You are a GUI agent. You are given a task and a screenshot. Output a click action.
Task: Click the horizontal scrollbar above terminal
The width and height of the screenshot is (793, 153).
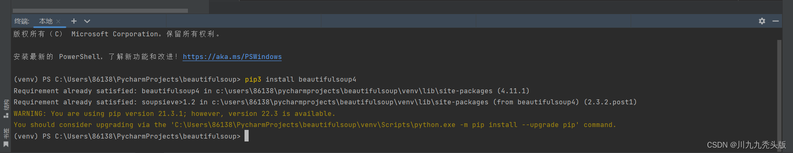(x=100, y=11)
